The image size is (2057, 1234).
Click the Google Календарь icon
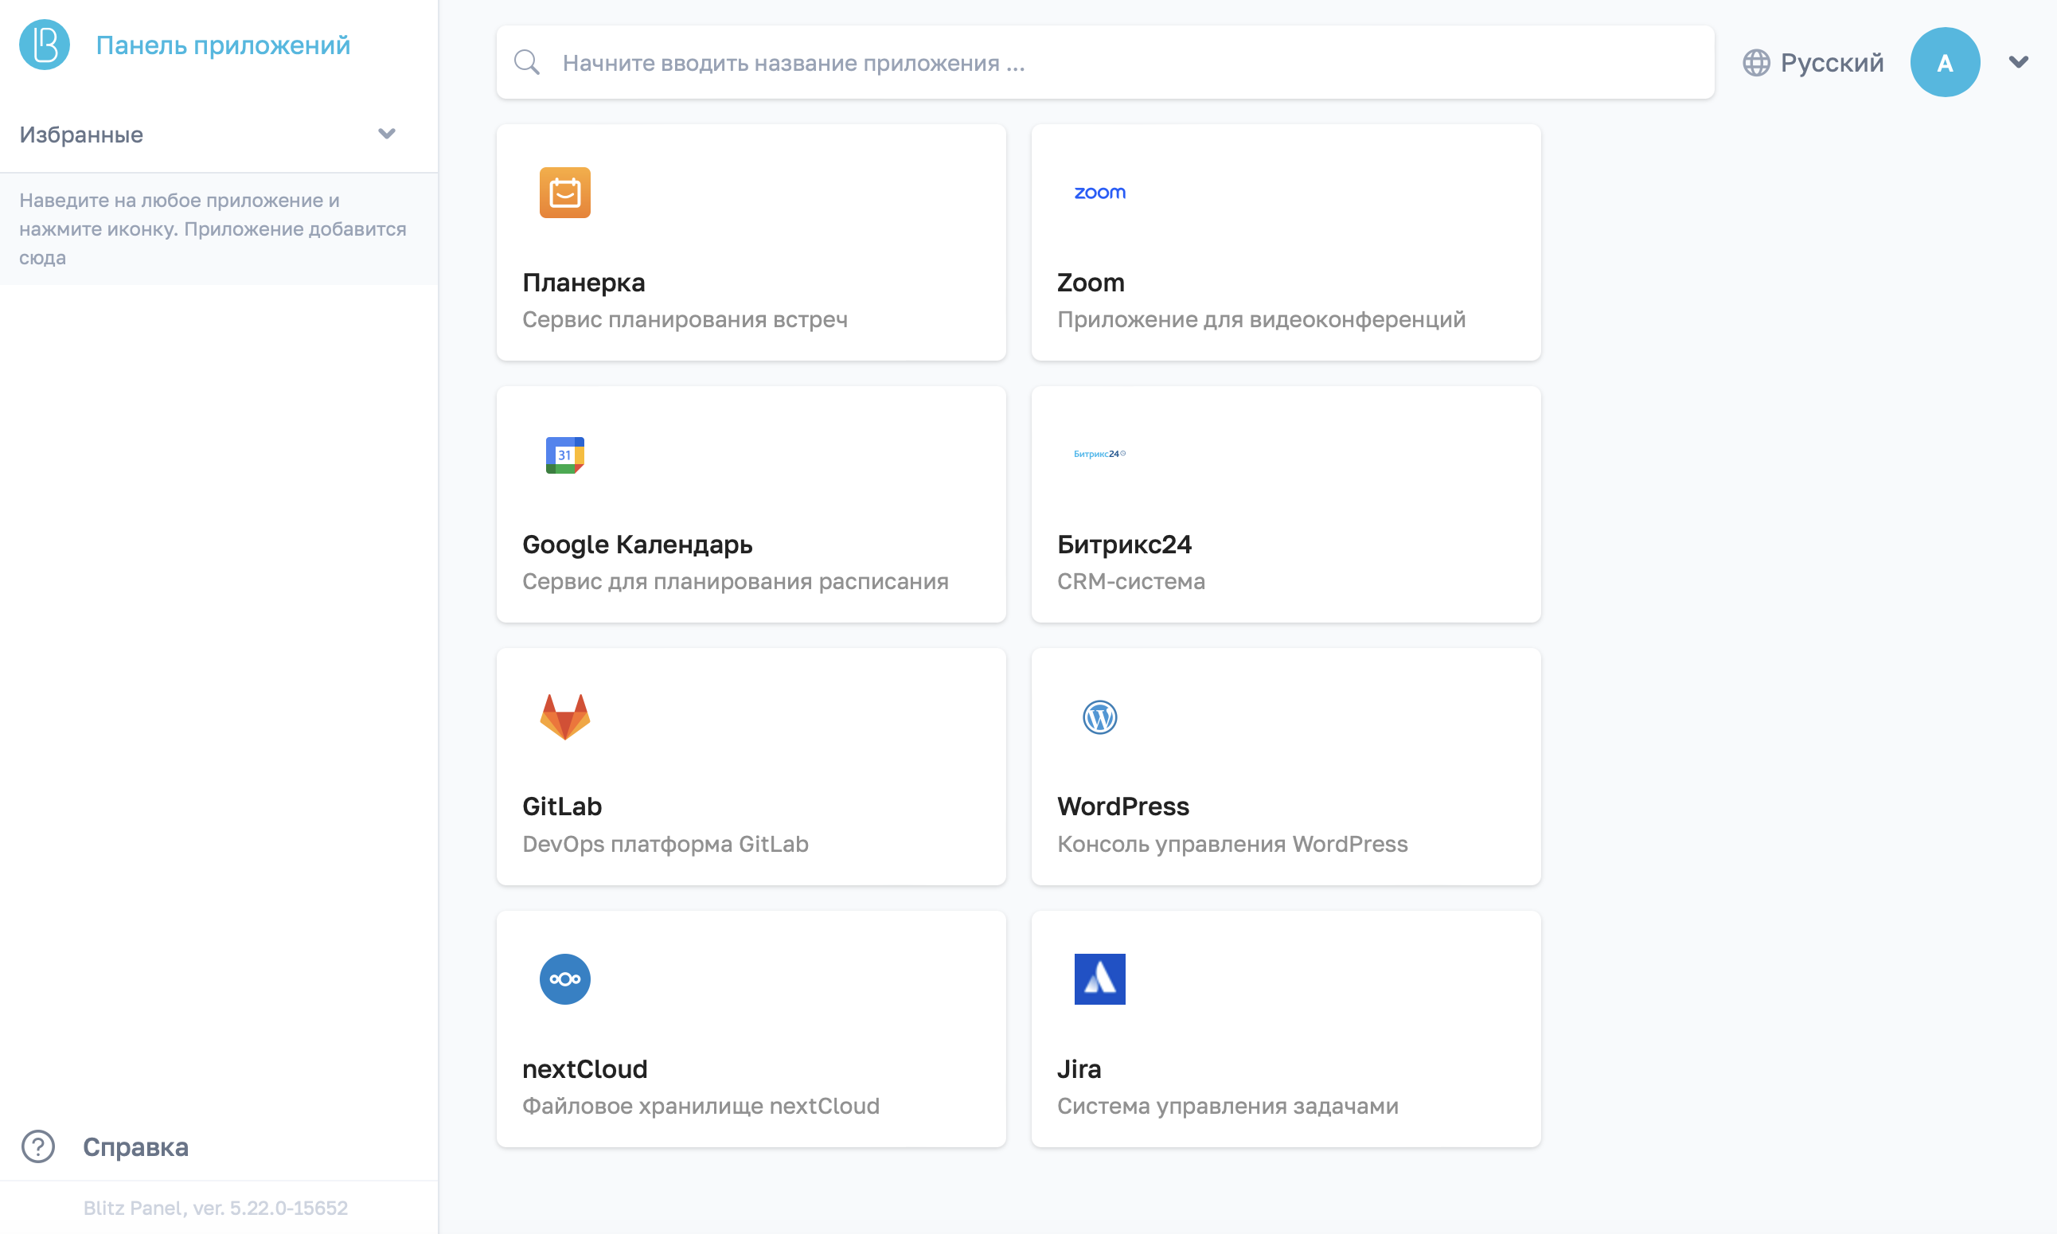(564, 455)
